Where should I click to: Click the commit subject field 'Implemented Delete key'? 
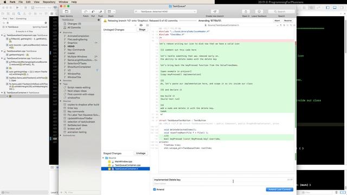tap(222, 180)
